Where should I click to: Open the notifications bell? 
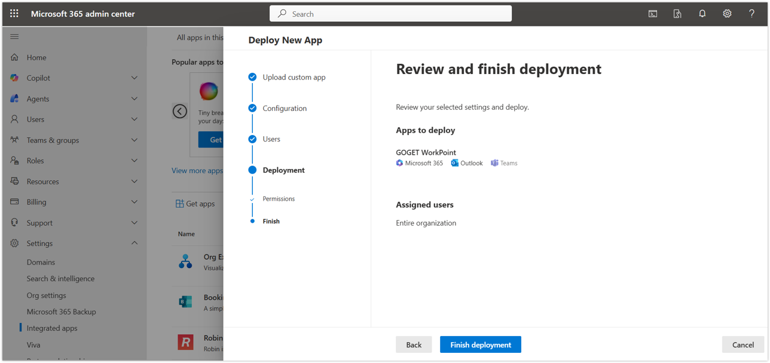pos(702,14)
